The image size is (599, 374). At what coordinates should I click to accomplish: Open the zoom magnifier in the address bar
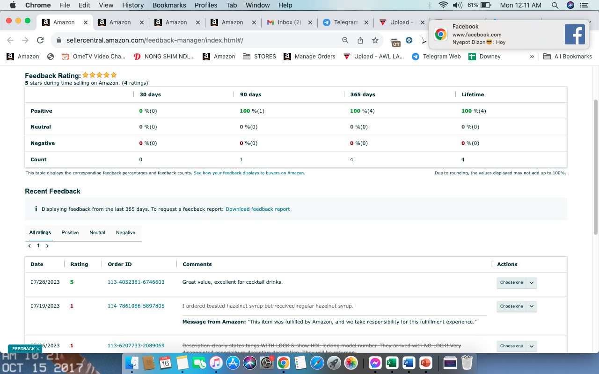tap(345, 40)
